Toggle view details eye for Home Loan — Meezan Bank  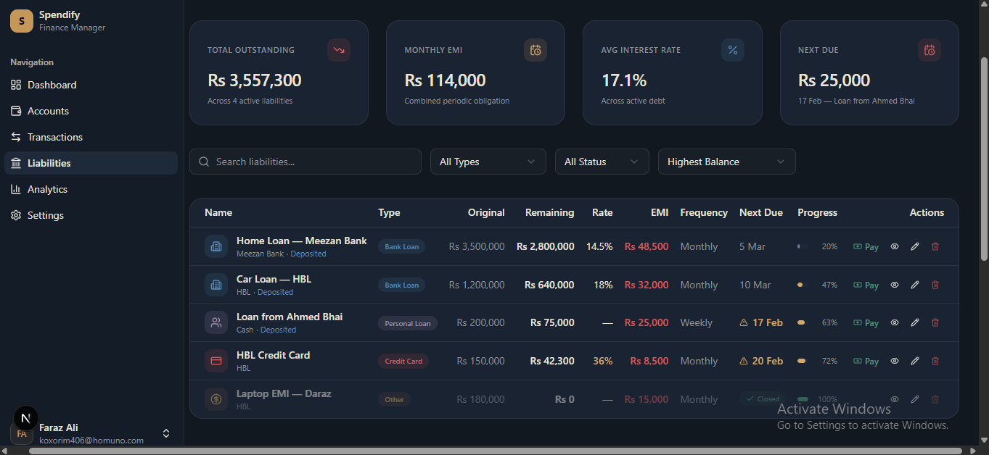[894, 246]
